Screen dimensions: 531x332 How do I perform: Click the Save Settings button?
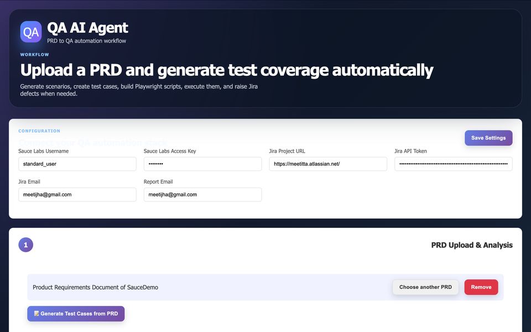488,138
